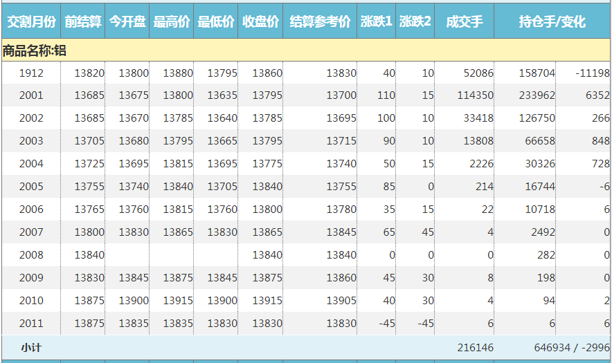612x363 pixels.
Task: Select the 最低价 column header
Action: tap(216, 21)
